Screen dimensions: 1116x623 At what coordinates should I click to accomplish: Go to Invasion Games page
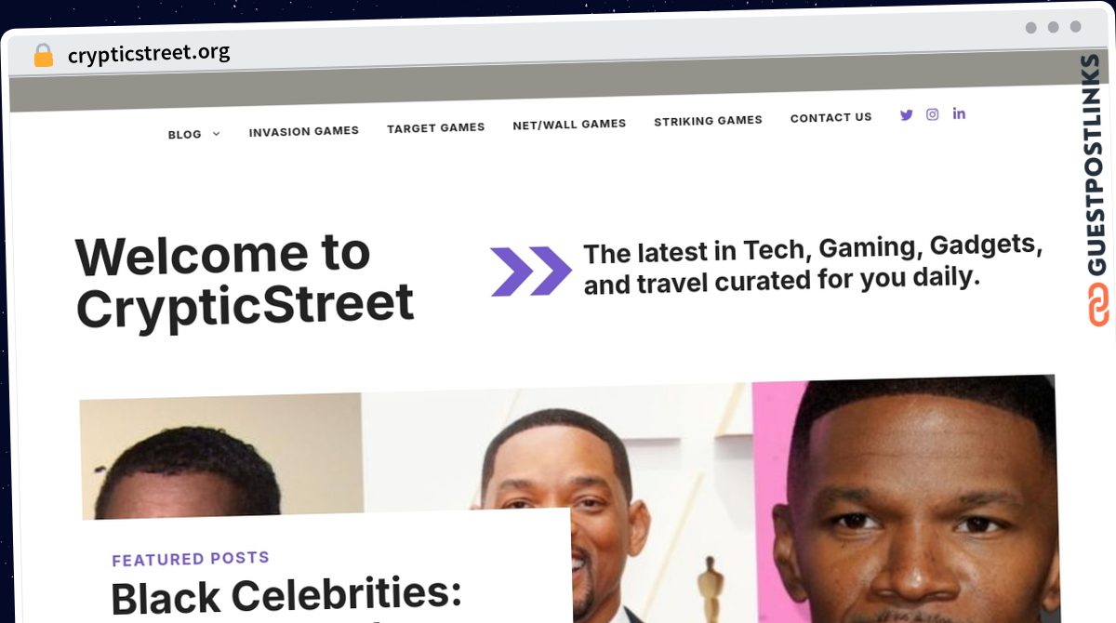click(304, 131)
